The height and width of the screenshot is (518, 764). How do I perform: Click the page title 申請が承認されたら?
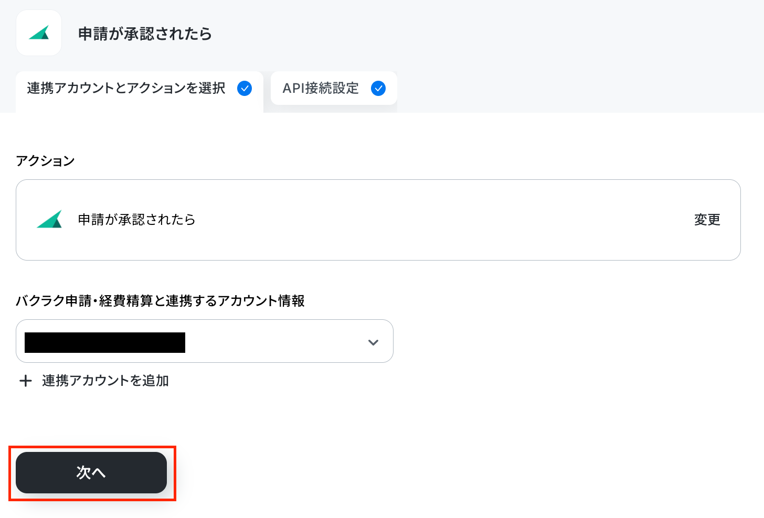[x=145, y=34]
